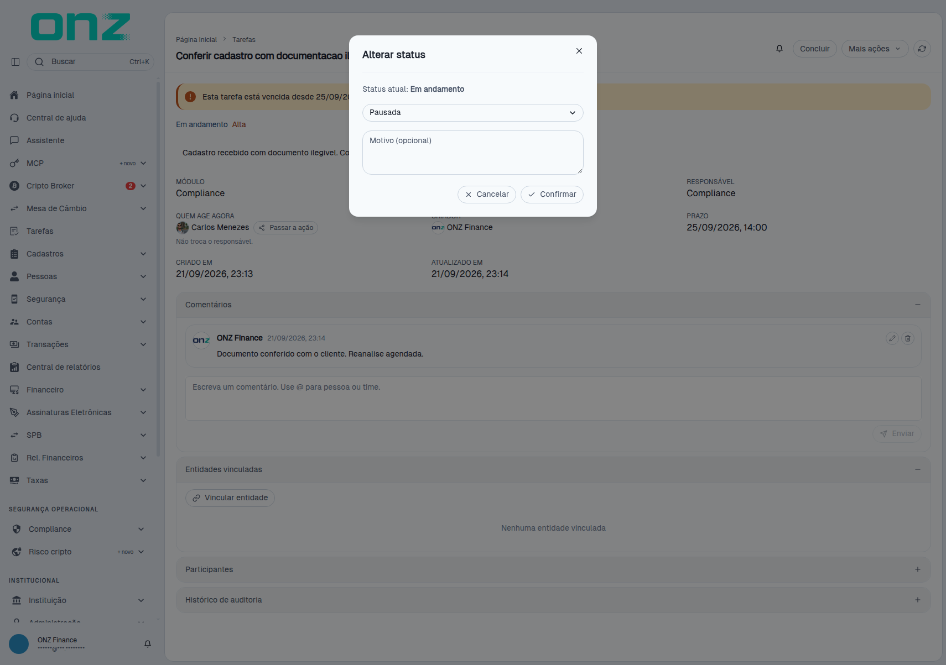Click the Motivo (opcional) text area
The height and width of the screenshot is (665, 946).
click(473, 153)
